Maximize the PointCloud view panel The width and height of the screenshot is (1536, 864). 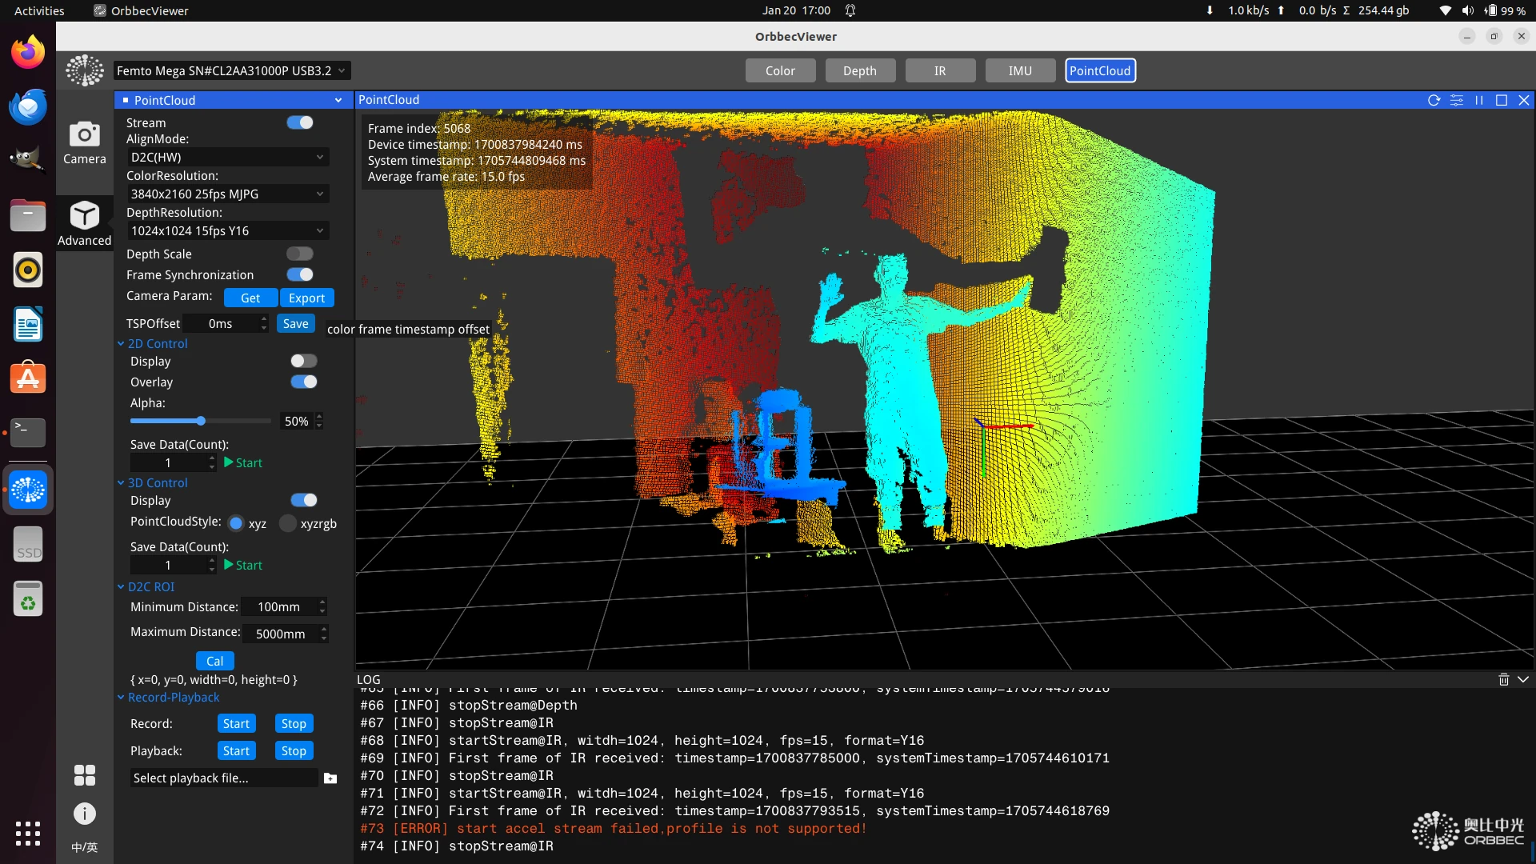click(1501, 100)
